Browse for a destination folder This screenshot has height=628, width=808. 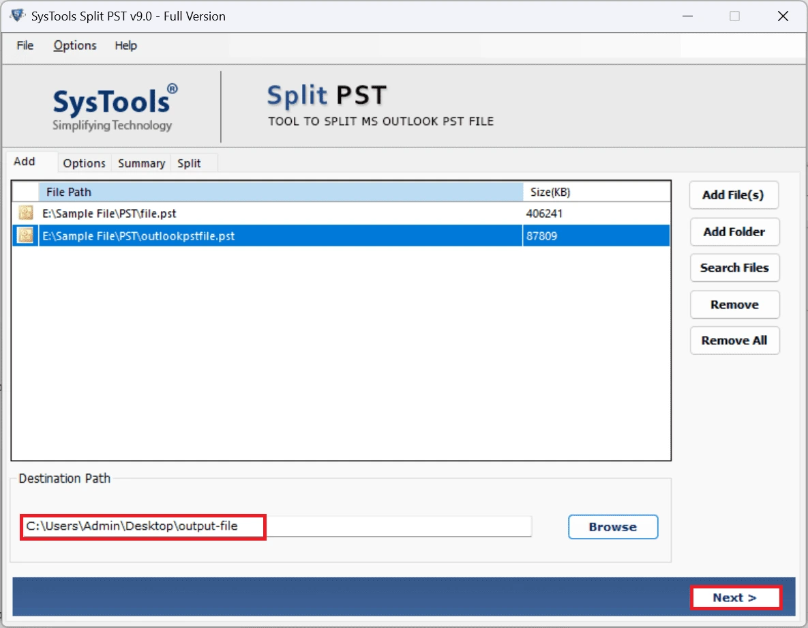click(x=612, y=526)
